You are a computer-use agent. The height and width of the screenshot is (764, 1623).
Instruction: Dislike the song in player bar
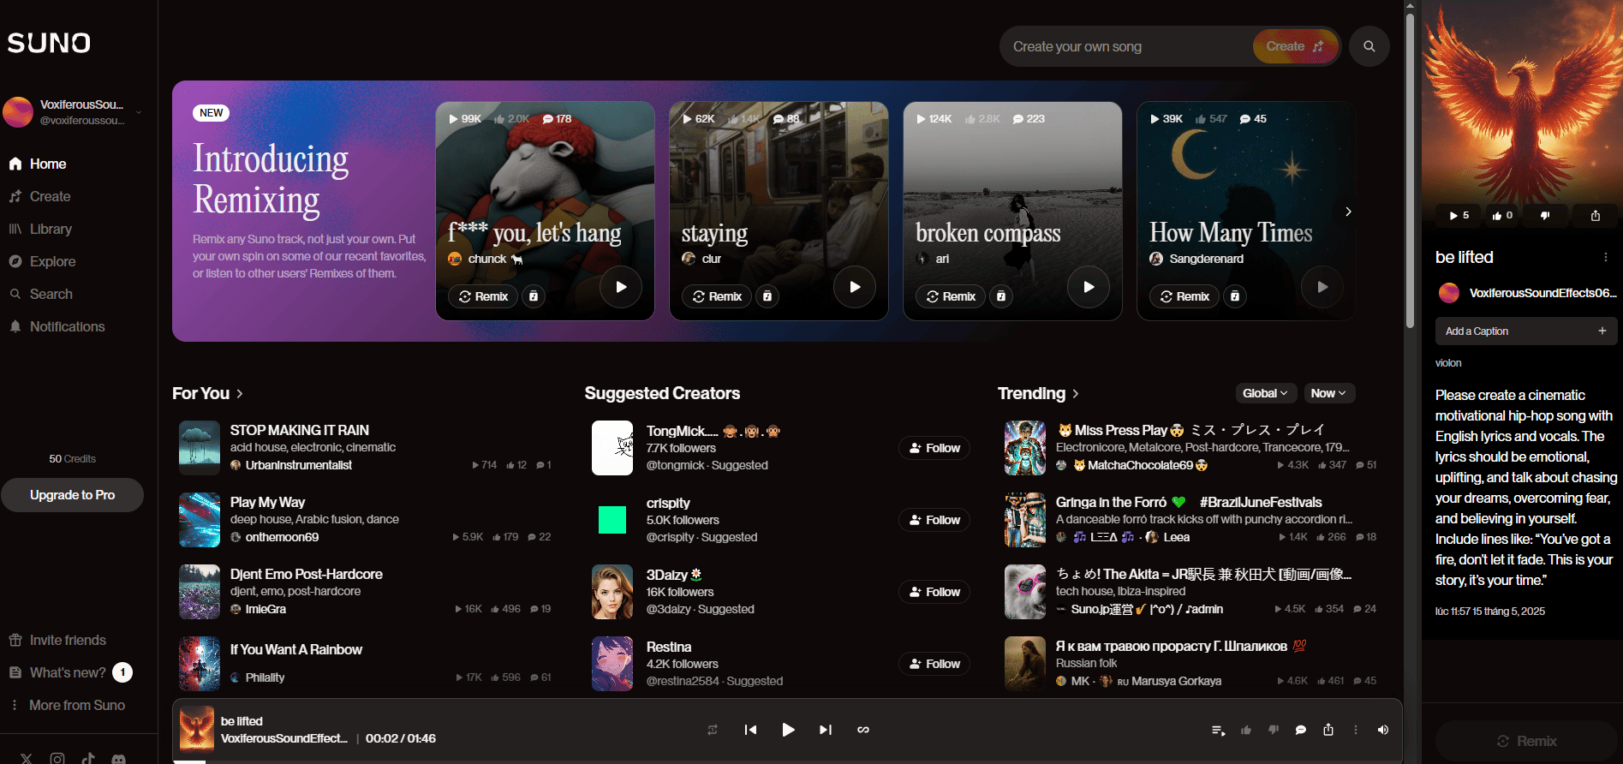point(1274,730)
